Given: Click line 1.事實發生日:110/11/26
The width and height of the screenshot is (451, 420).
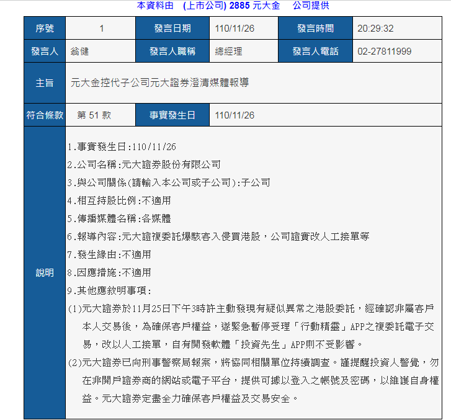Looking at the screenshot, I should click(x=122, y=146).
